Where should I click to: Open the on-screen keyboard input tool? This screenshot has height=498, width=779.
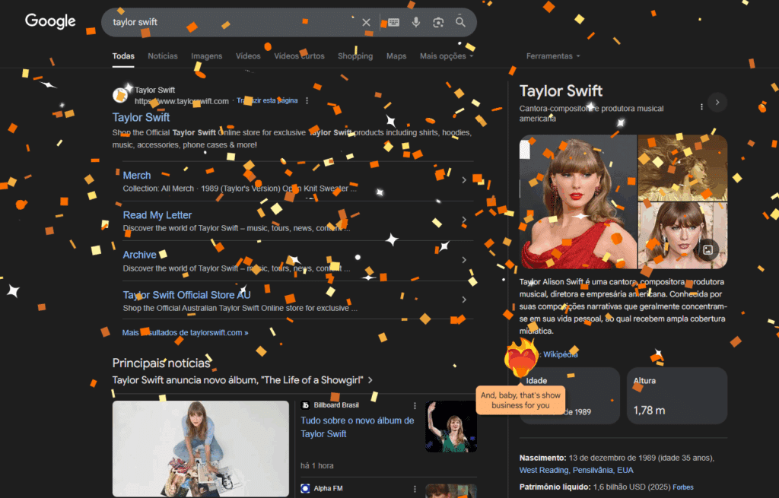click(393, 22)
